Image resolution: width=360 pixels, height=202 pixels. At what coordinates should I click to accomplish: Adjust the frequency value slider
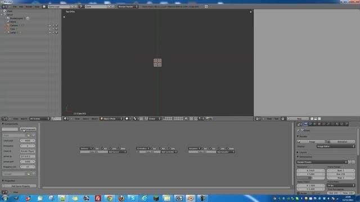(x=28, y=167)
